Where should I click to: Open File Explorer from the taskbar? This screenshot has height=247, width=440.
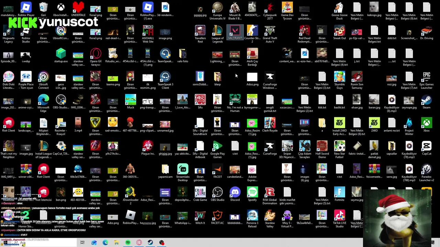click(x=116, y=243)
